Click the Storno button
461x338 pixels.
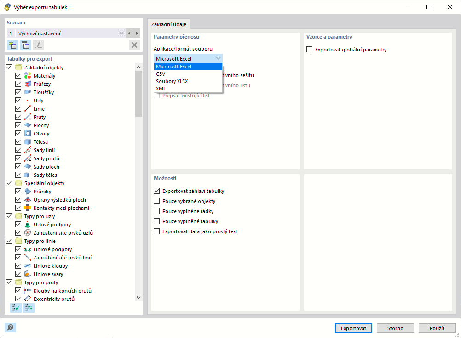pyautogui.click(x=395, y=328)
